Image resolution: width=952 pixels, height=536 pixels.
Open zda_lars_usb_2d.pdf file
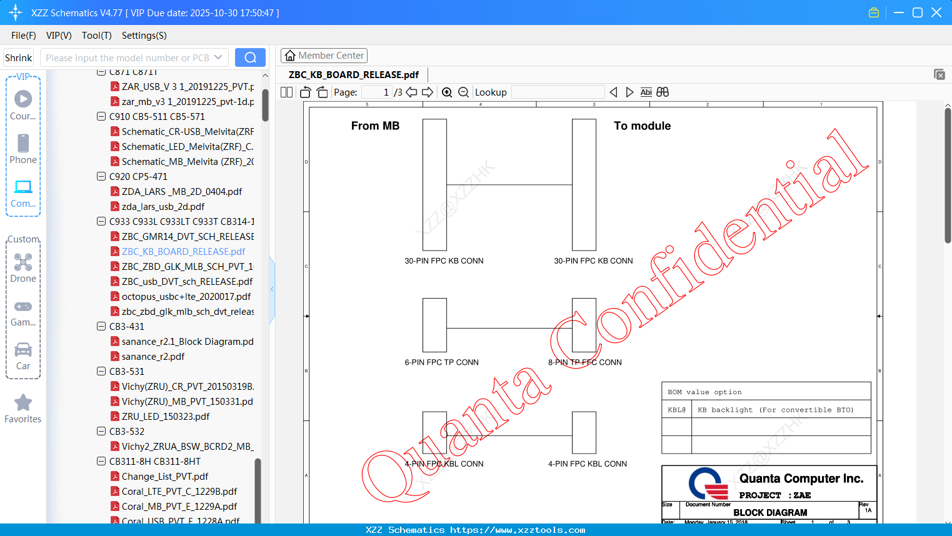coord(163,206)
